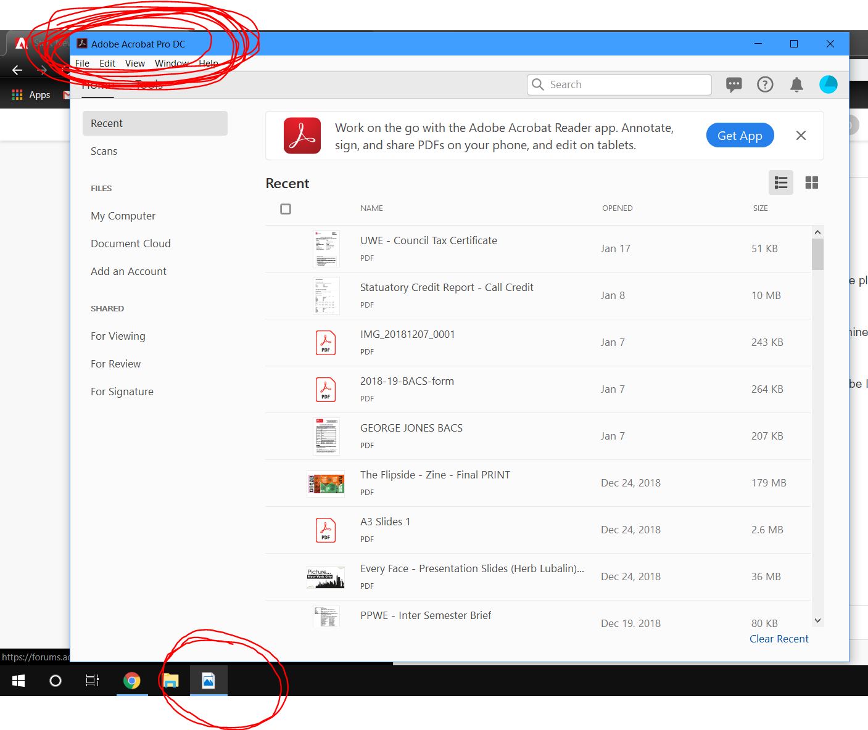This screenshot has height=730, width=868.
Task: Click Acrobat title bar app icon
Action: 81,44
